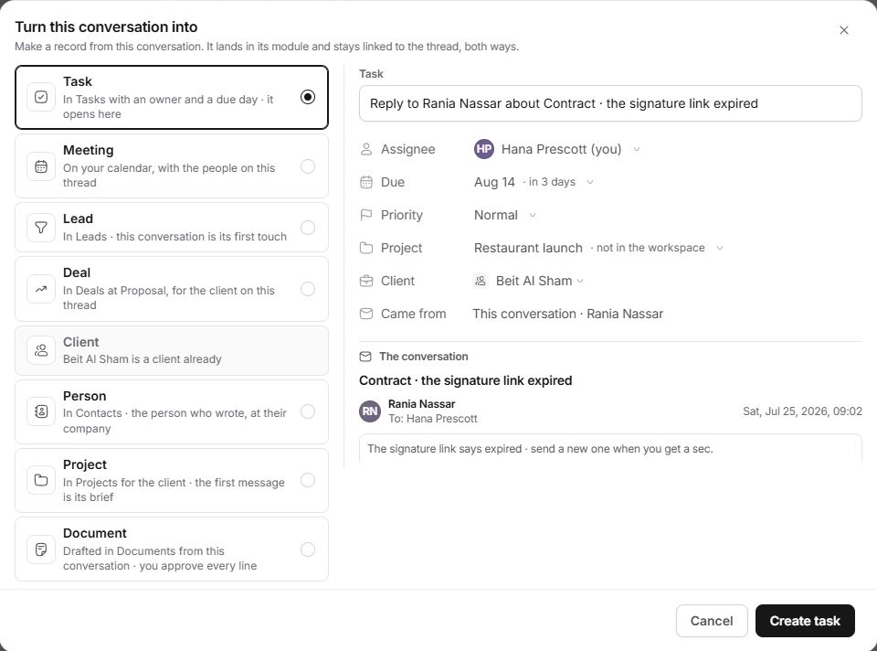This screenshot has width=877, height=651.
Task: Click the Lead funnel icon tile
Action: tap(41, 228)
